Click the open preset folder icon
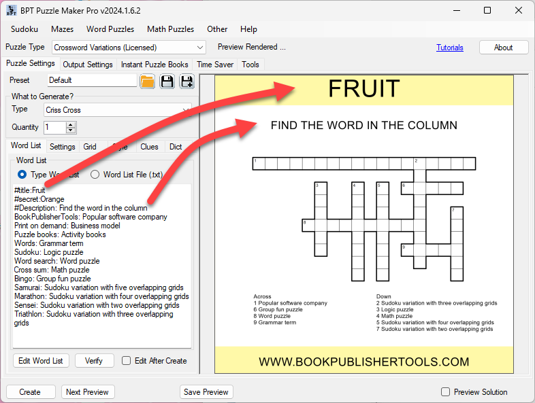The width and height of the screenshot is (535, 403). click(x=147, y=81)
